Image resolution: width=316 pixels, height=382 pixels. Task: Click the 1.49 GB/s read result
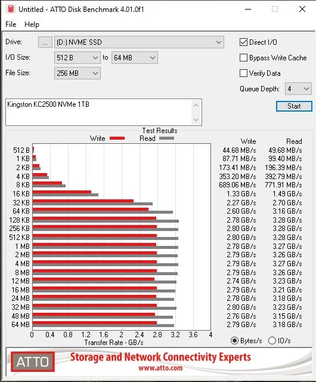point(287,194)
